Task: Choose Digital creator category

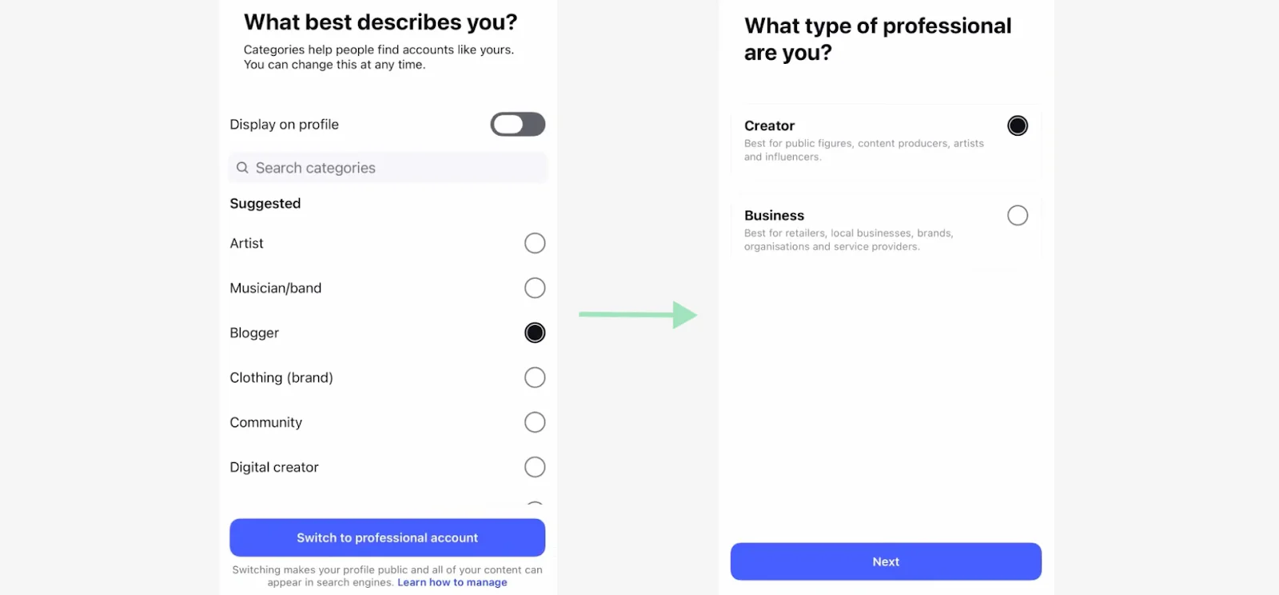Action: pyautogui.click(x=535, y=466)
